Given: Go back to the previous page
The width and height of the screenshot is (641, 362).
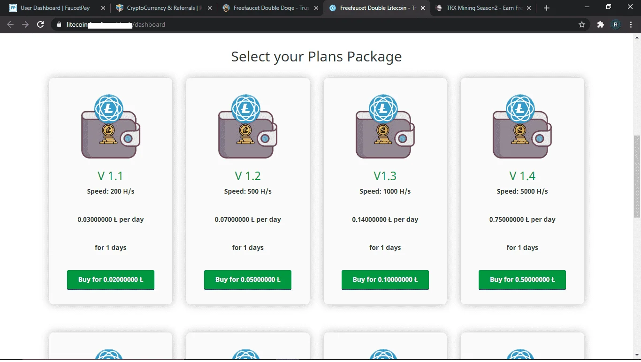Looking at the screenshot, I should (x=10, y=24).
